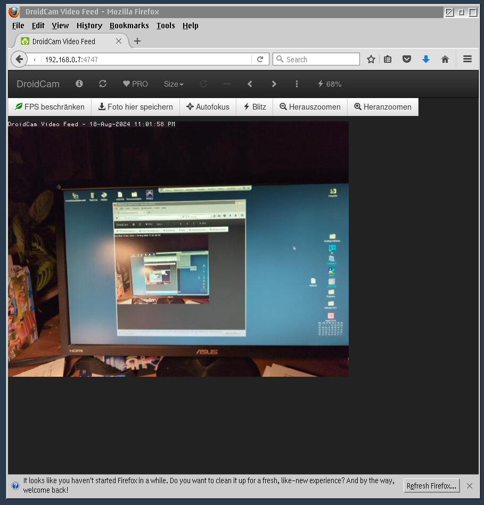
Task: Click the Herauszoomen button
Action: (x=310, y=107)
